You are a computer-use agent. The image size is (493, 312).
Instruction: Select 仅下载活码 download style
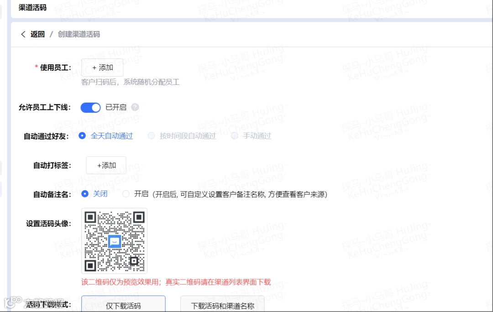tap(123, 305)
